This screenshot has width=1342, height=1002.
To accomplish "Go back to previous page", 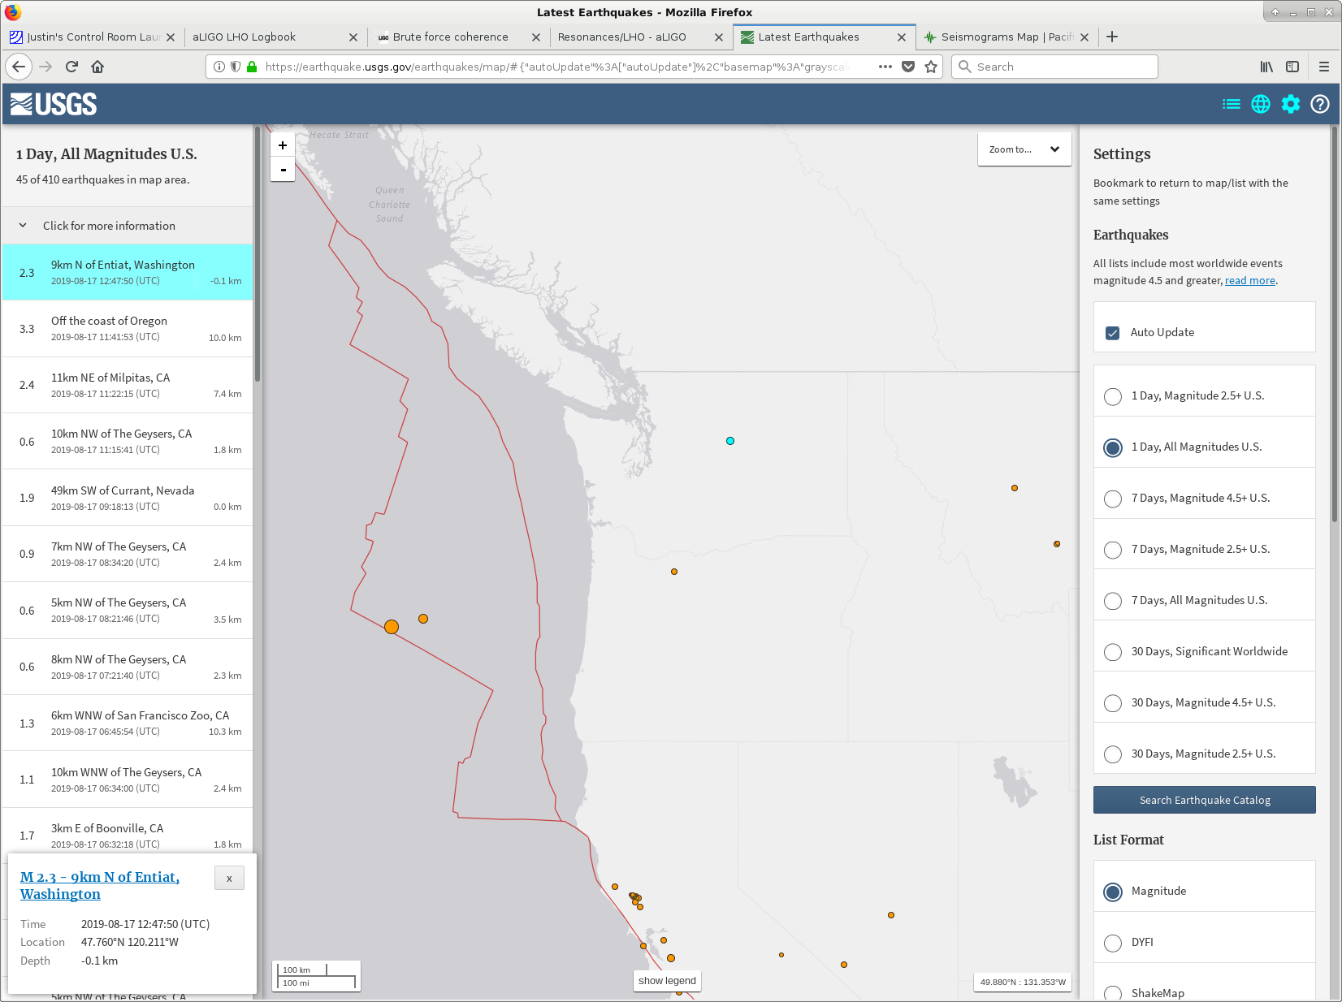I will point(19,67).
